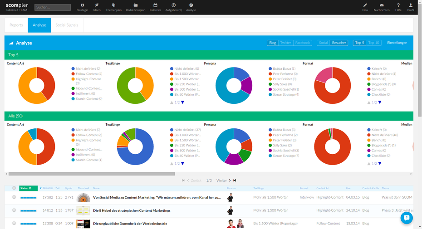422x229 pixels.
Task: Open the help chat bubble icon
Action: click(x=407, y=217)
